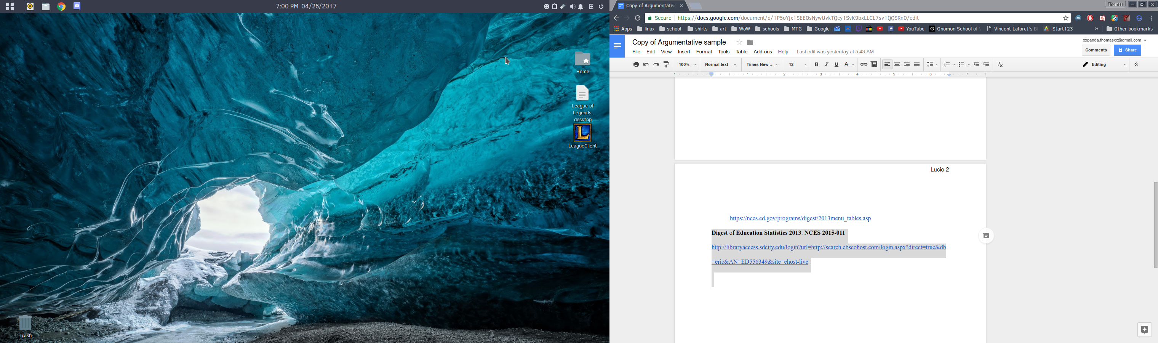The width and height of the screenshot is (1158, 343).
Task: Open the nces.ed.gov digest link
Action: tap(800, 218)
